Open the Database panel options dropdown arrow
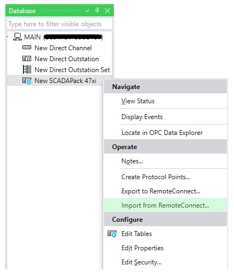 pyautogui.click(x=87, y=11)
